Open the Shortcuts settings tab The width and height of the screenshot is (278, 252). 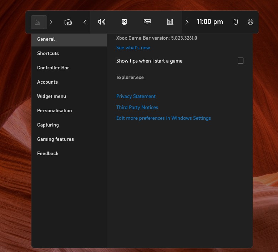pos(69,54)
